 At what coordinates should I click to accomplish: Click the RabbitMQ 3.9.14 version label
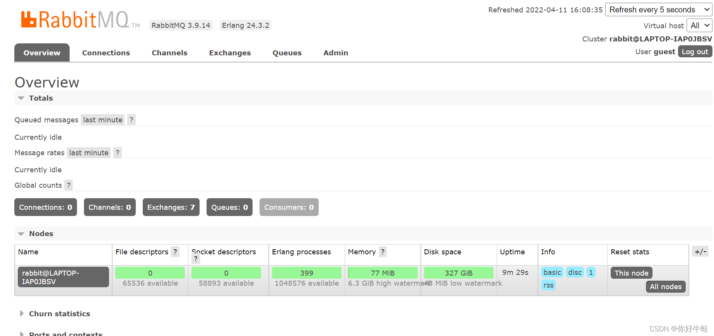(x=181, y=25)
